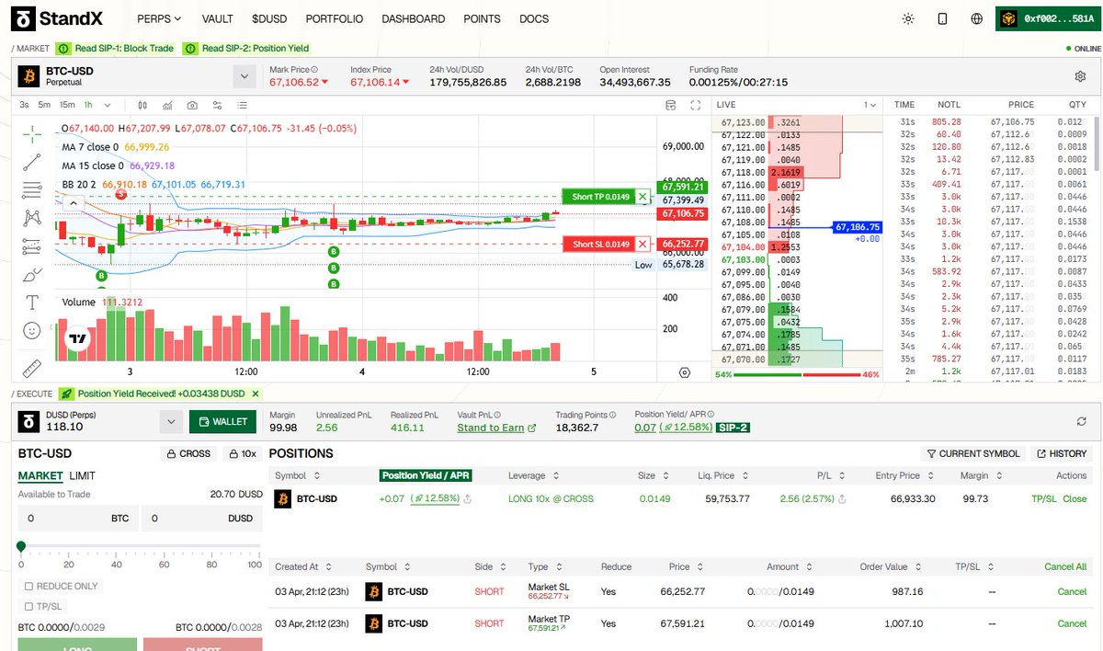Open the Fibonacci horizontal lines tool
Screen dimensions: 1103x651
point(32,190)
